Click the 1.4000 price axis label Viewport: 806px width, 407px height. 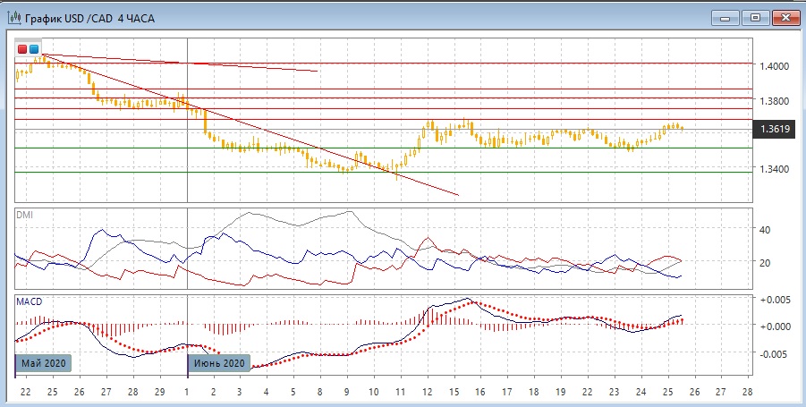[x=775, y=66]
